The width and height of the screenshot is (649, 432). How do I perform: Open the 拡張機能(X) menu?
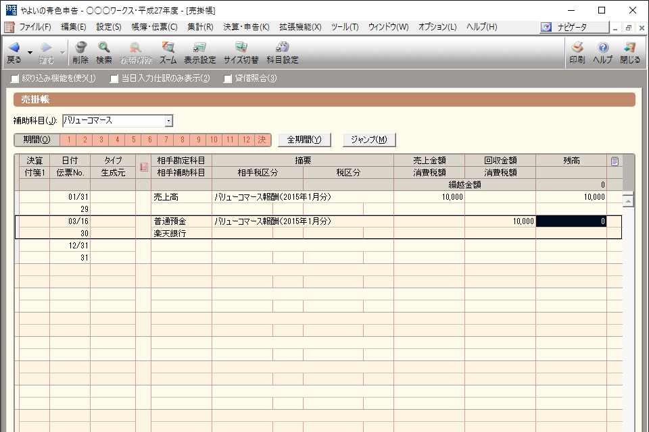pyautogui.click(x=300, y=27)
